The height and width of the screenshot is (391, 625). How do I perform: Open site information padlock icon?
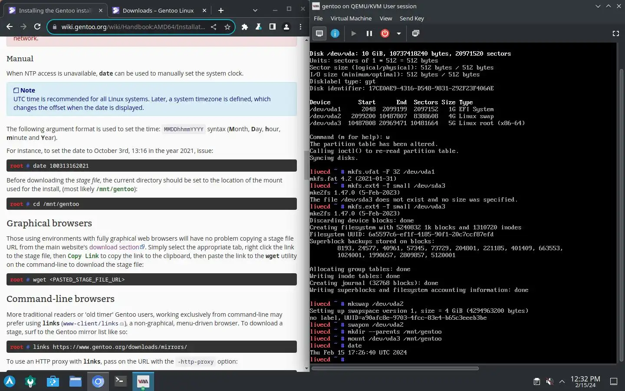(x=54, y=27)
